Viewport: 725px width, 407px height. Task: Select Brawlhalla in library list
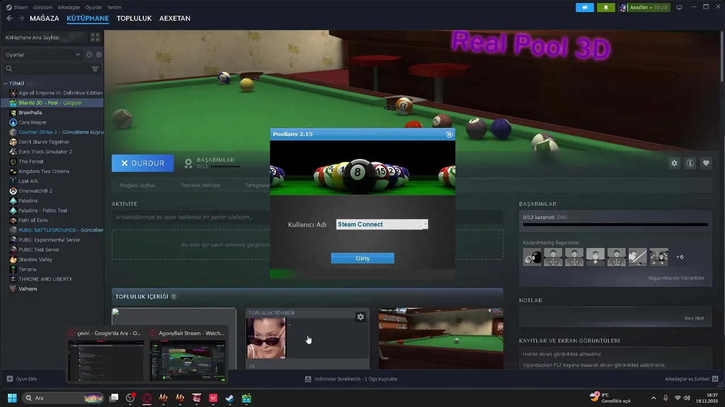(x=52, y=112)
